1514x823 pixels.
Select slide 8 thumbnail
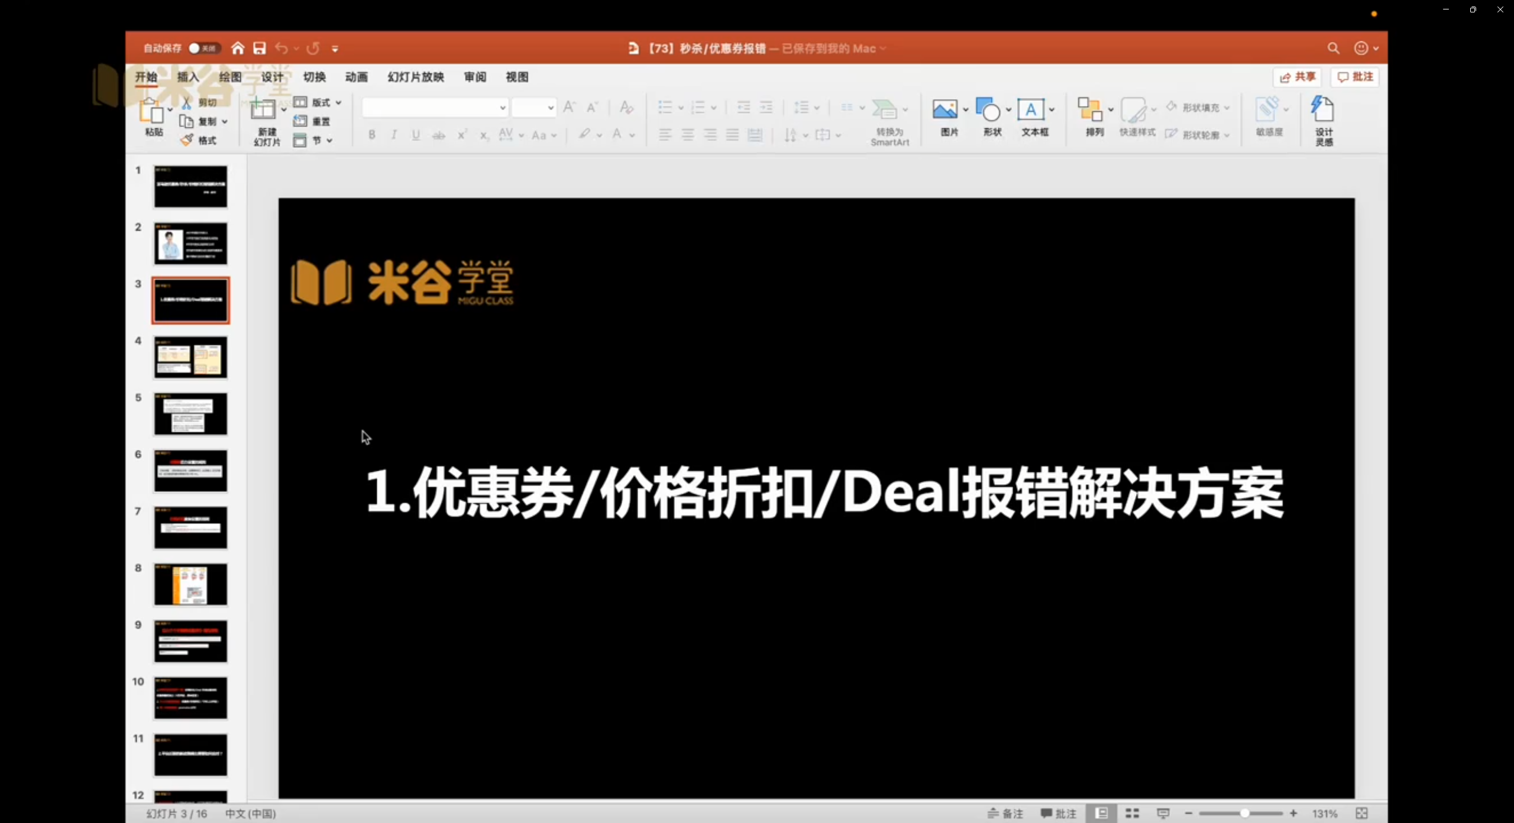click(190, 584)
